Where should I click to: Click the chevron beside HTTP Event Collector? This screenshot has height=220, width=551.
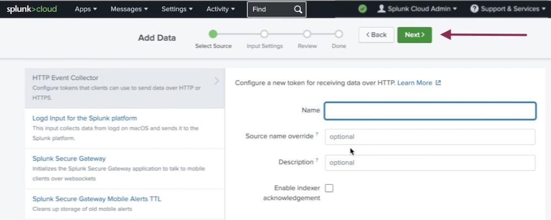(x=217, y=81)
